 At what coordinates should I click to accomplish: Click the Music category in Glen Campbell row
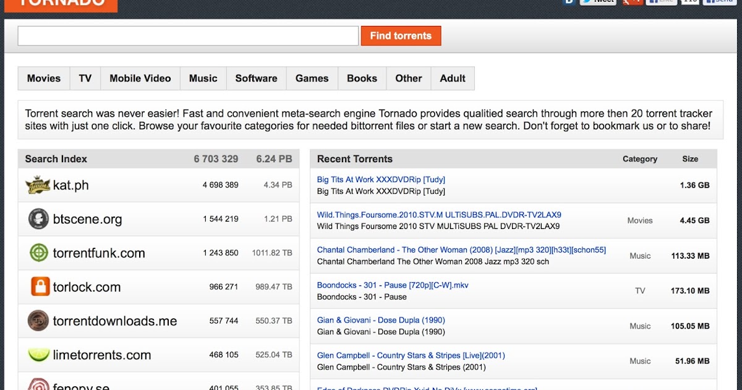(640, 361)
